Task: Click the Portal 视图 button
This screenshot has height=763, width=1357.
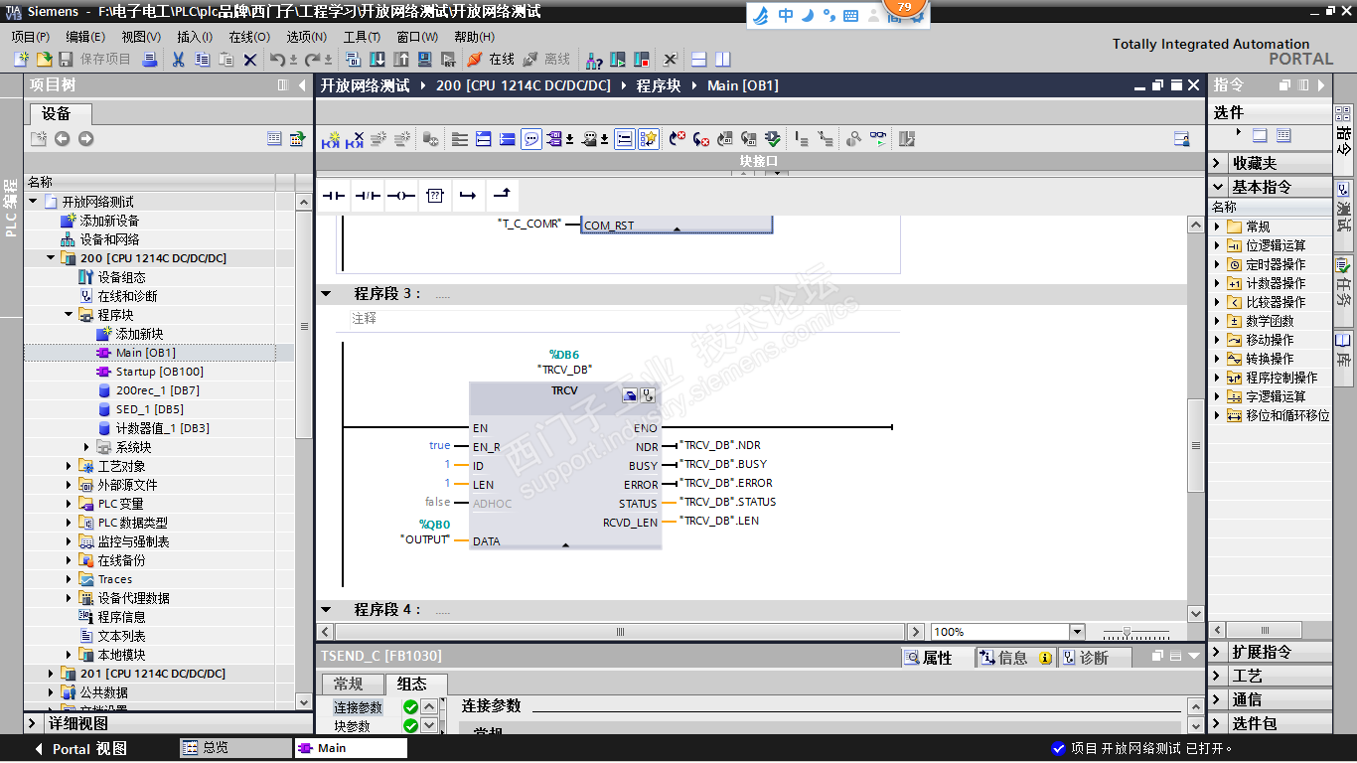Action: point(80,748)
